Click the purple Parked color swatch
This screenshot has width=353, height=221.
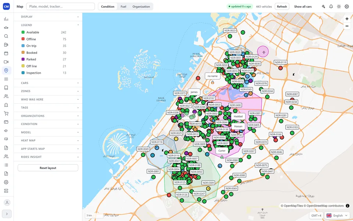(x=23, y=59)
